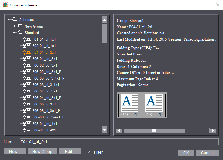Viewport: 223px width, 160px height.
Task: Click the Name input field
Action: [x=118, y=142]
